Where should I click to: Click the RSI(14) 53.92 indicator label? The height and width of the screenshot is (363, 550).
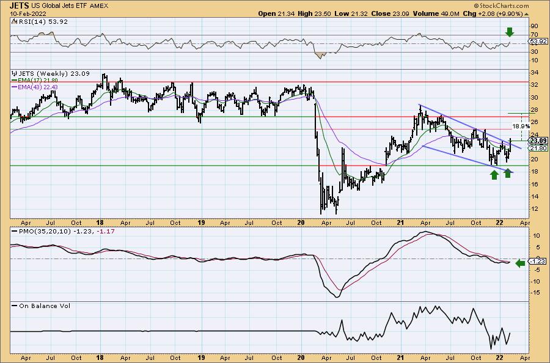42,21
